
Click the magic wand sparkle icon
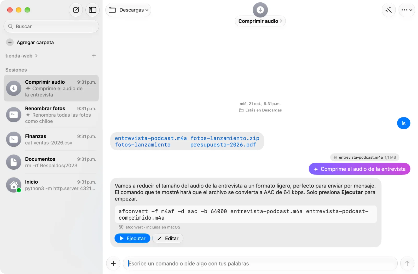[388, 10]
